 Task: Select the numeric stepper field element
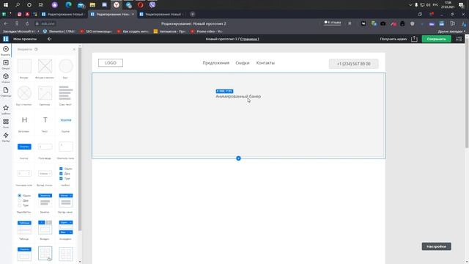[24, 174]
